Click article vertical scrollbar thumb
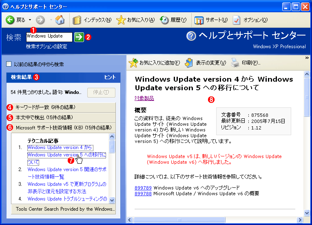 click(x=307, y=97)
